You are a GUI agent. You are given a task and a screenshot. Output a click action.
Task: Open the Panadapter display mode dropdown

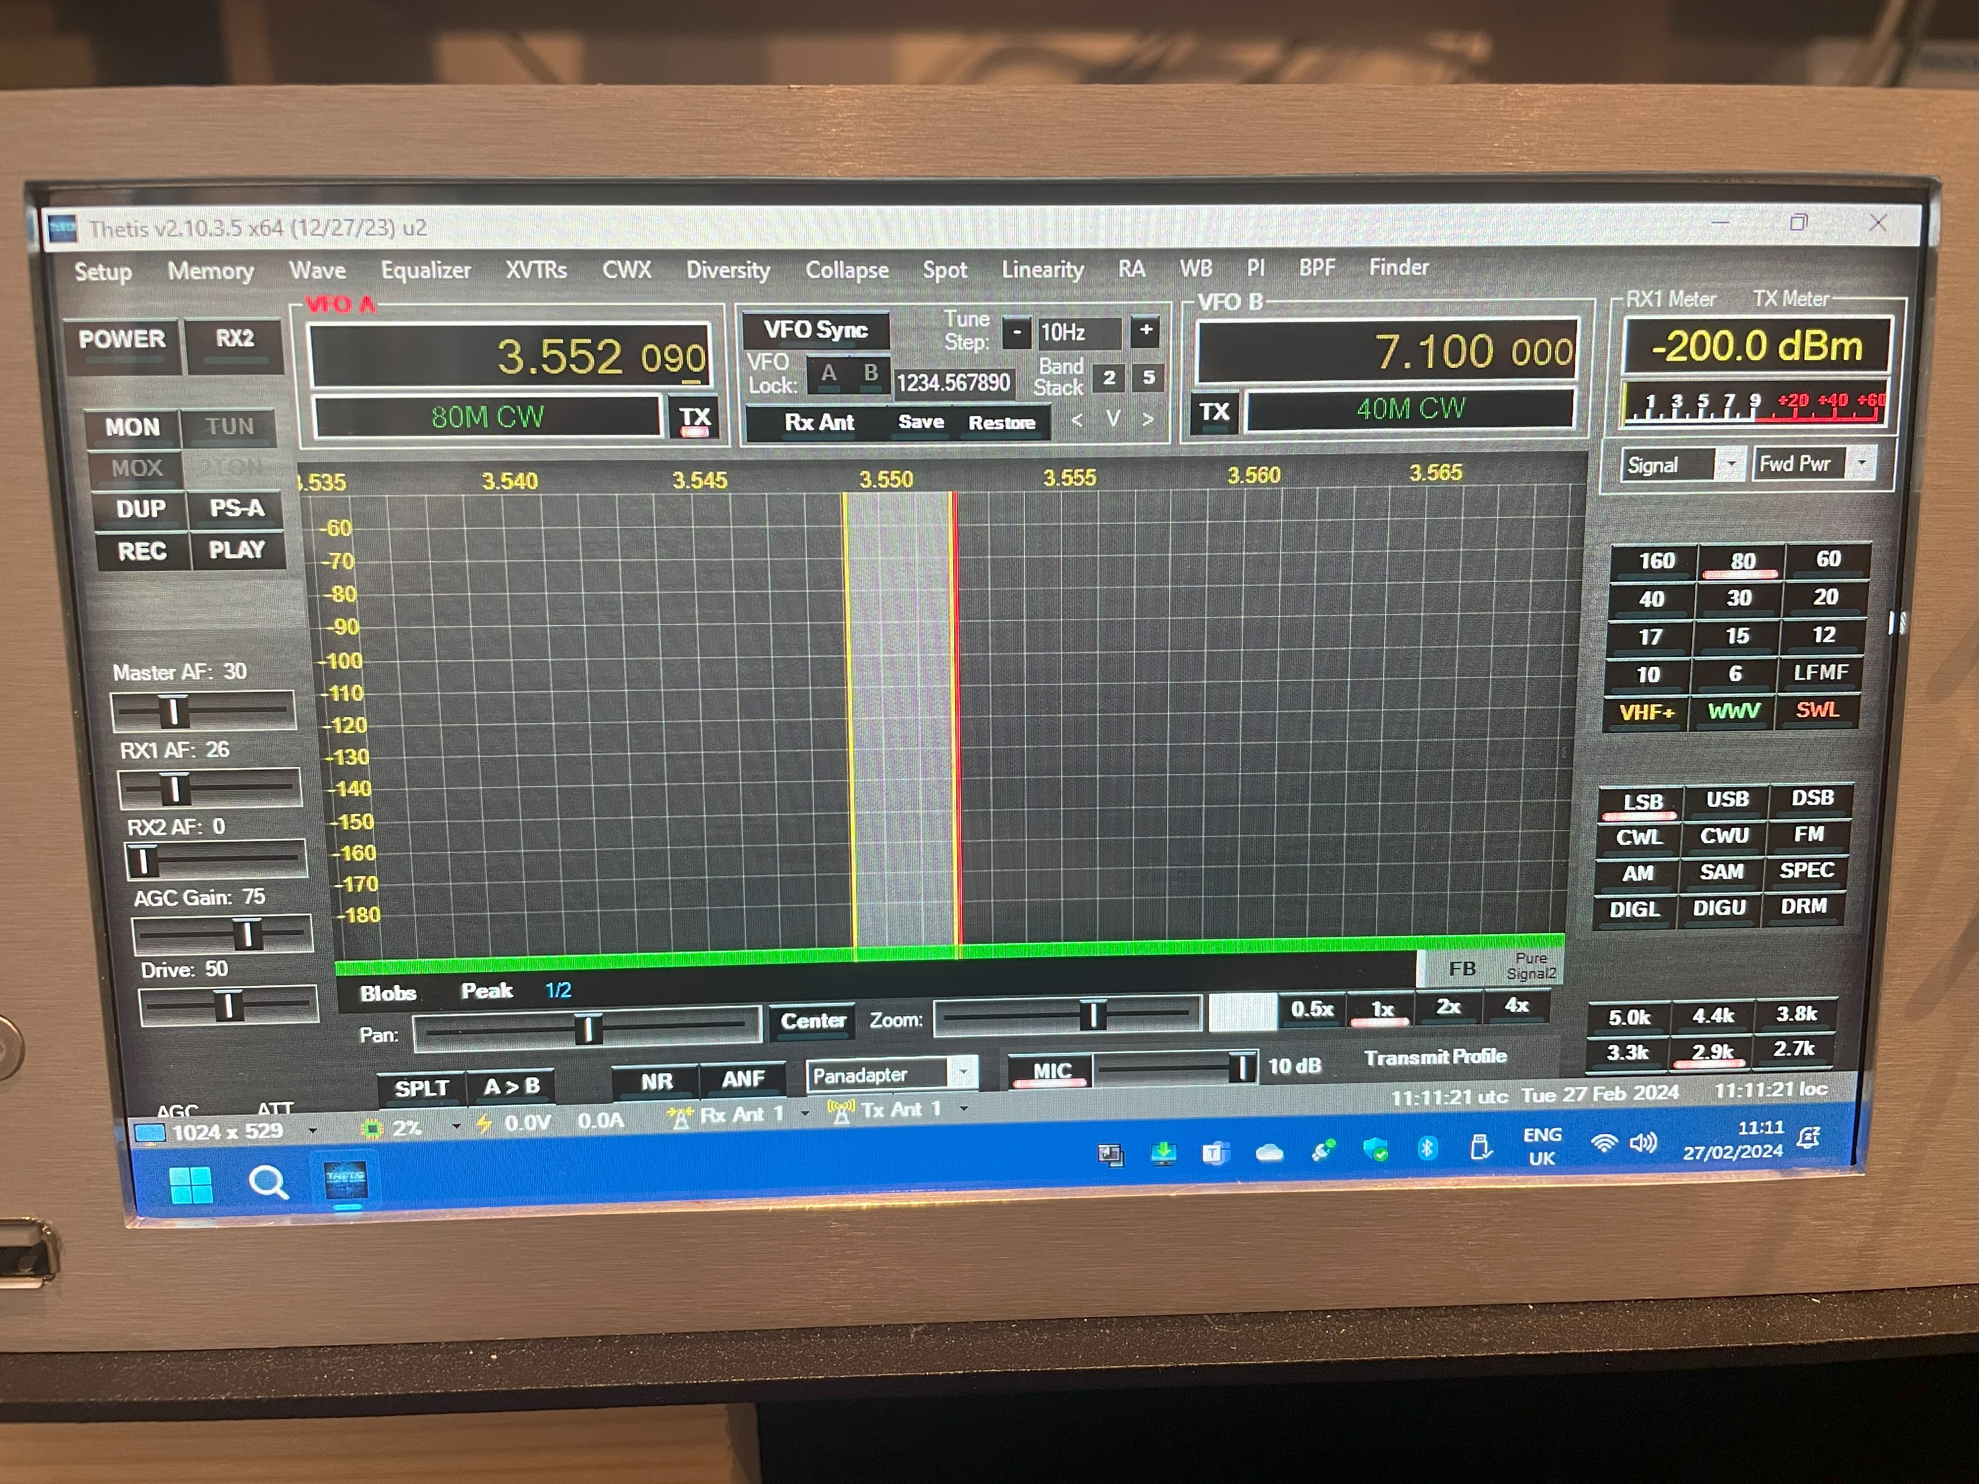click(892, 1074)
